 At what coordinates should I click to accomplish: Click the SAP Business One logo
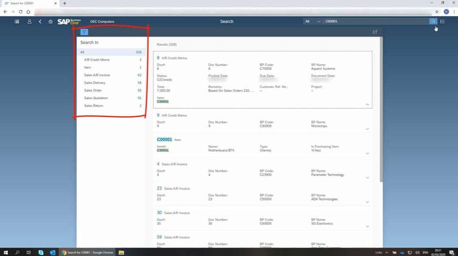pyautogui.click(x=69, y=21)
